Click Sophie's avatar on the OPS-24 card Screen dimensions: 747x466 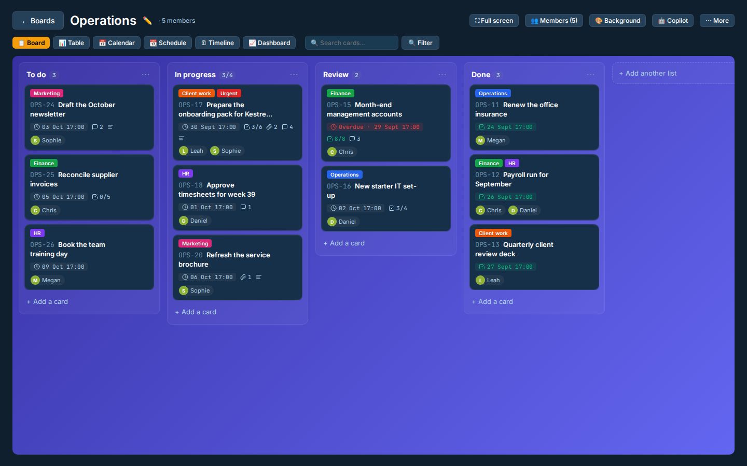coord(35,140)
